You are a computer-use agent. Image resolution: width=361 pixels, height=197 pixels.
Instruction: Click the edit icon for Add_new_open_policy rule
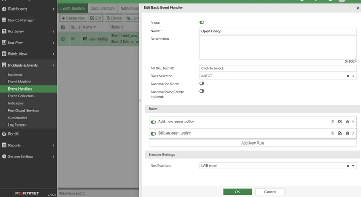click(x=340, y=122)
